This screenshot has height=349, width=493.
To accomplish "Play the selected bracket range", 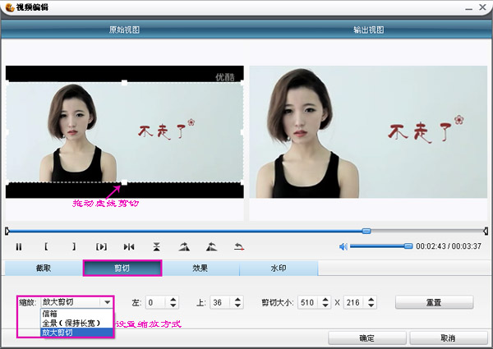I will tap(101, 247).
